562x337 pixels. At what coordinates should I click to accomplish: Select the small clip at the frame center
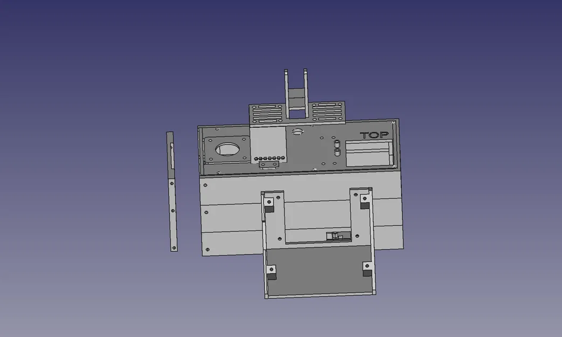point(335,235)
